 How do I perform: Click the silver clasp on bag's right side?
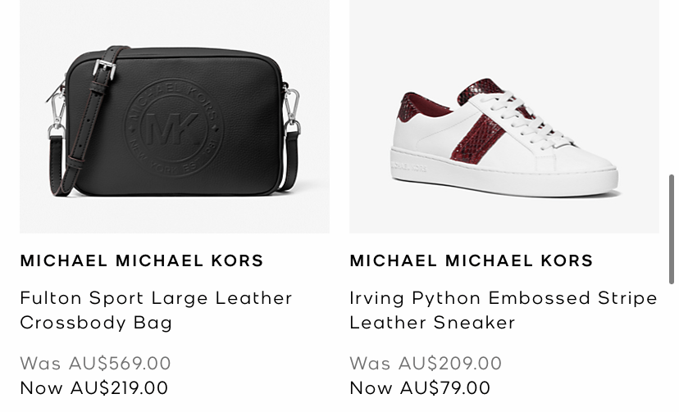click(291, 107)
